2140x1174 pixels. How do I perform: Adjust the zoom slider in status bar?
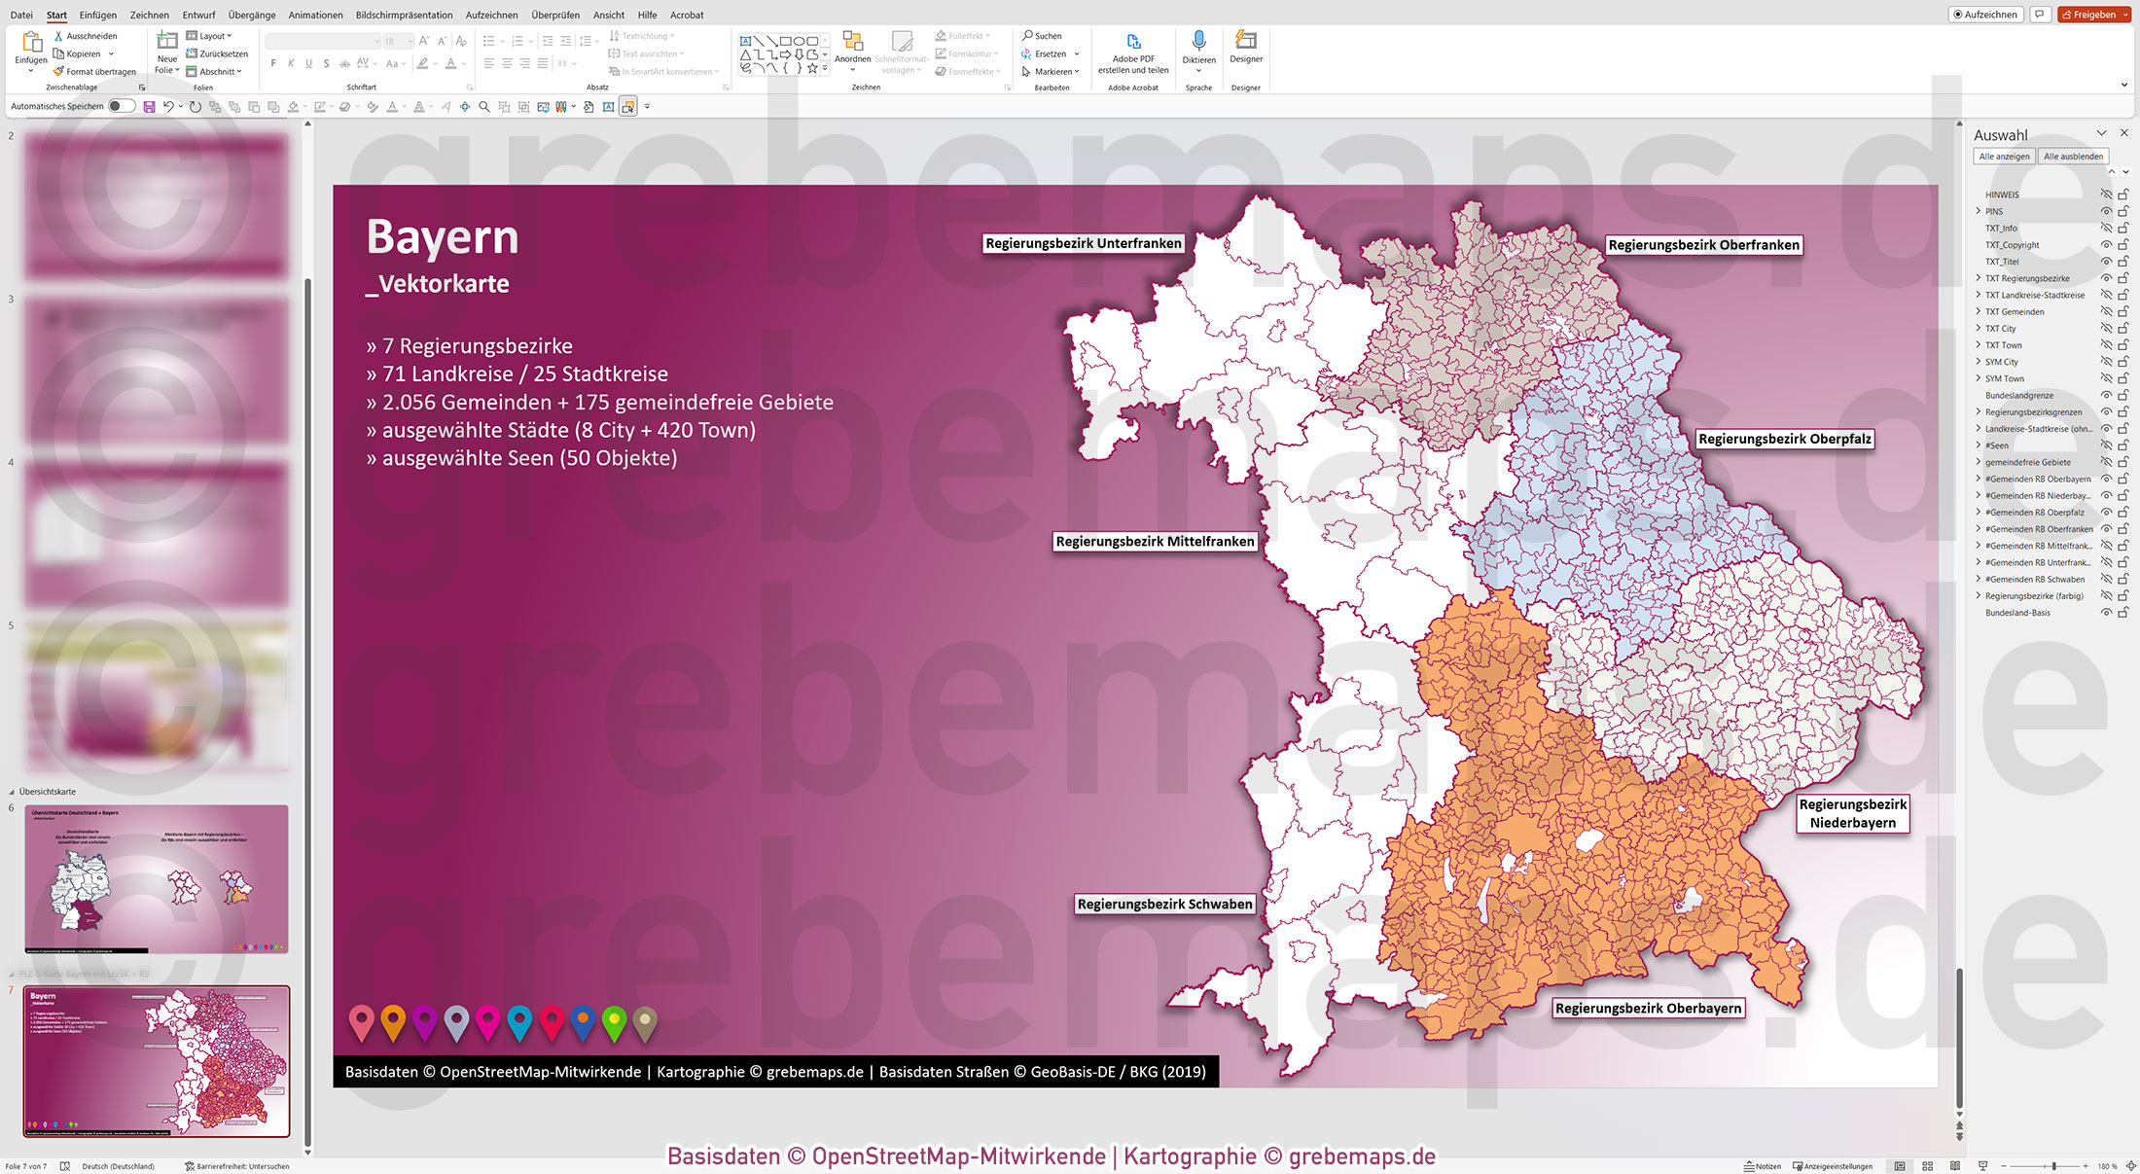coord(2054,1164)
